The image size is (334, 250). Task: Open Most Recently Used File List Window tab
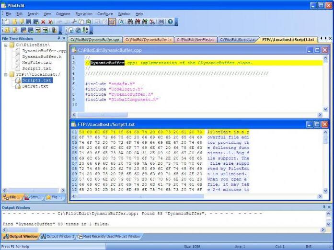[x=109, y=237]
